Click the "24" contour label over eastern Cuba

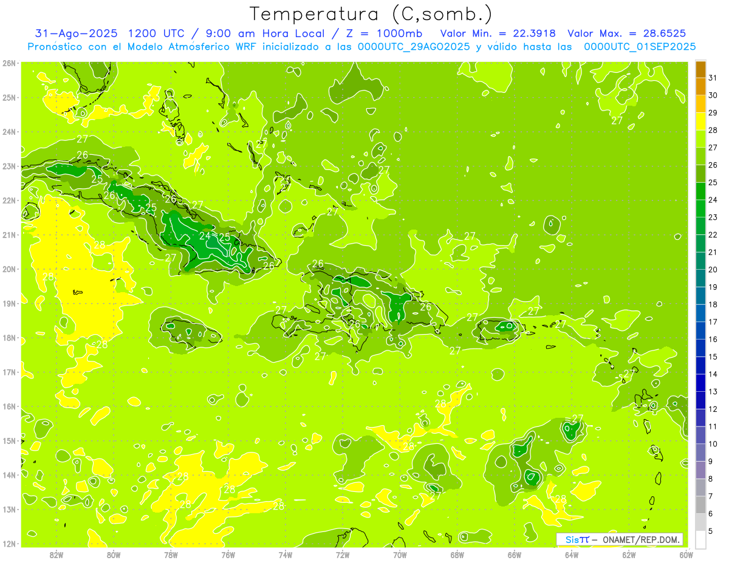click(205, 236)
